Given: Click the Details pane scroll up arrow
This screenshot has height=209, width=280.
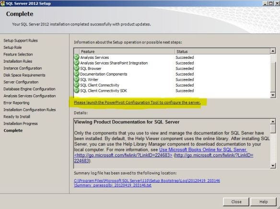Looking at the screenshot, I should [x=273, y=121].
